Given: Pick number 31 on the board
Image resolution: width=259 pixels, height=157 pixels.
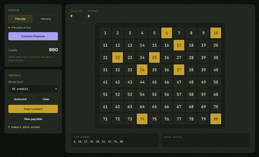Looking at the screenshot, I should pyautogui.click(x=106, y=70).
